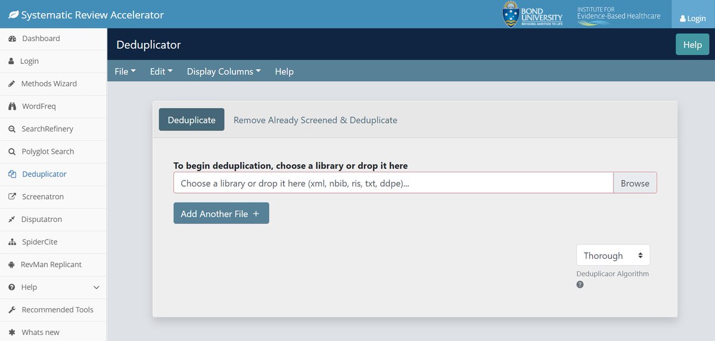
Task: Switch to Remove Already Screened & Deduplicate tab
Action: click(315, 120)
